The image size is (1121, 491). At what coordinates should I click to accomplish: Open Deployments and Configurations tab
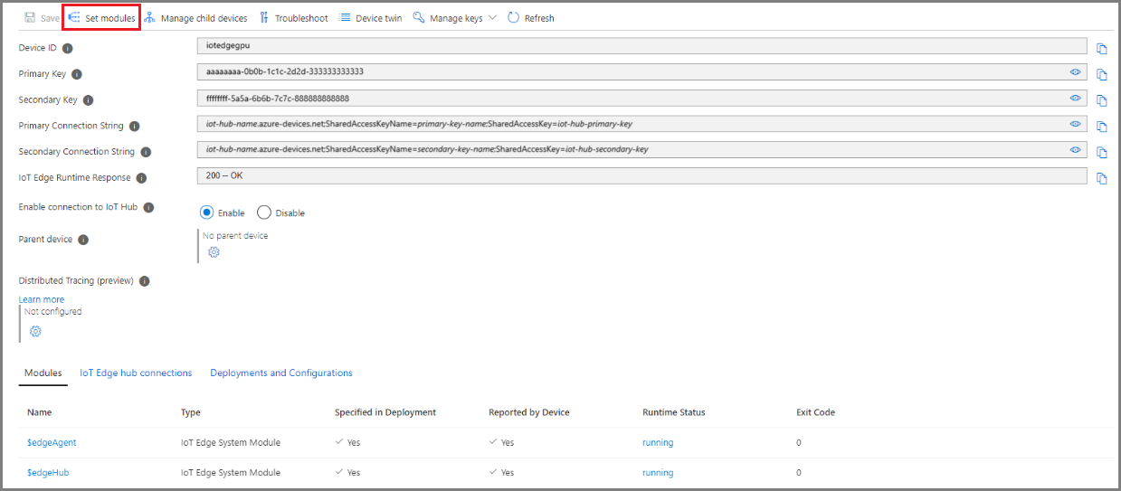[281, 373]
